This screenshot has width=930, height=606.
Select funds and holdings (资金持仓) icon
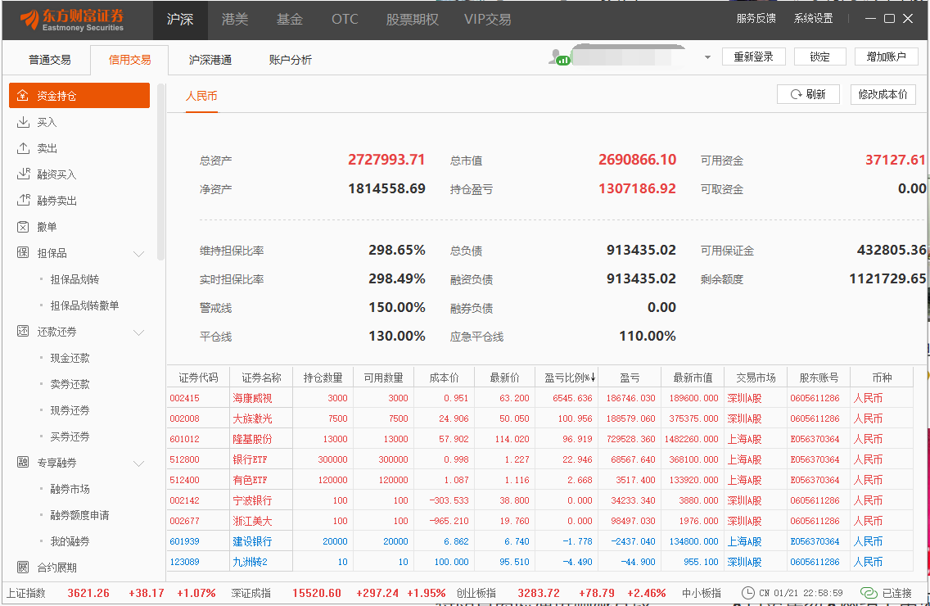coord(23,96)
